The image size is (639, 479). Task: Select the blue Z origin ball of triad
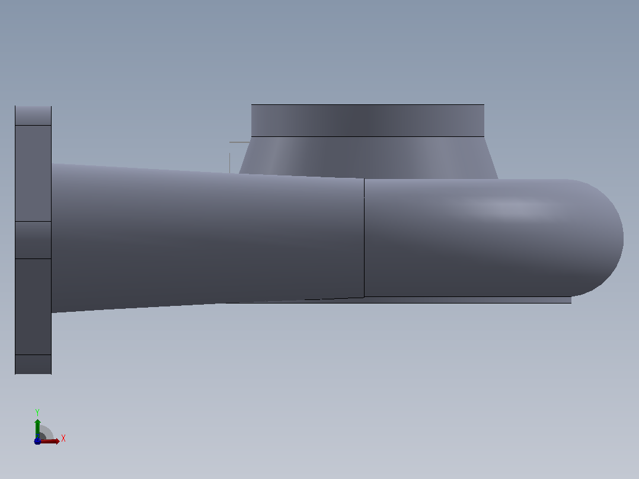tap(37, 441)
